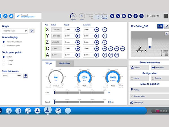The image size is (169, 127).
Task: Click the edit tool icon beside H2
Action: [166, 26]
